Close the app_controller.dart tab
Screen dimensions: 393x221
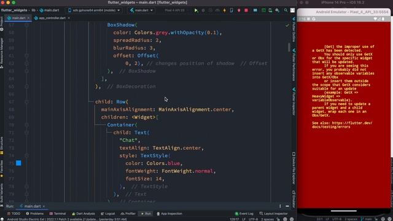[x=69, y=18]
